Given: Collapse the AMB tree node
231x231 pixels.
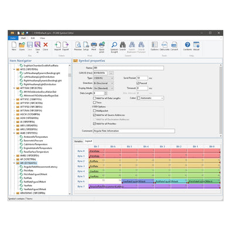Looking at the screenshot, I should pyautogui.click(x=14, y=133).
